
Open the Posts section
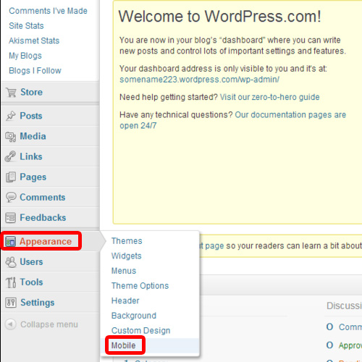pos(31,116)
